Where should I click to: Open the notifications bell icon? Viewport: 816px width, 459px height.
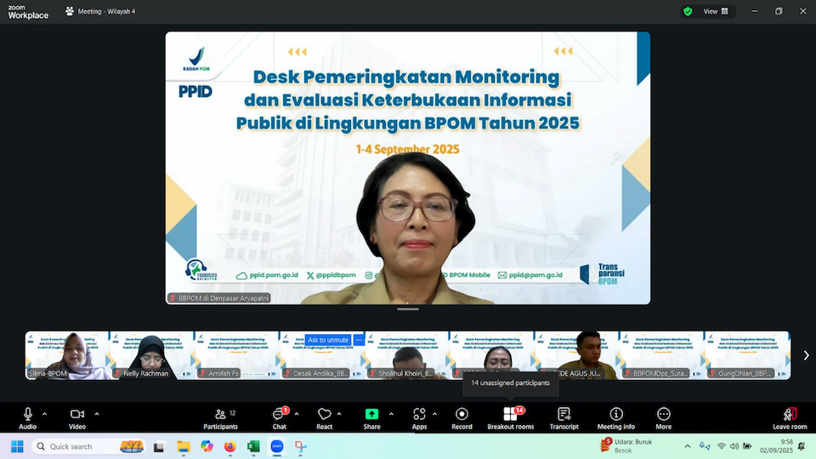coord(802,446)
